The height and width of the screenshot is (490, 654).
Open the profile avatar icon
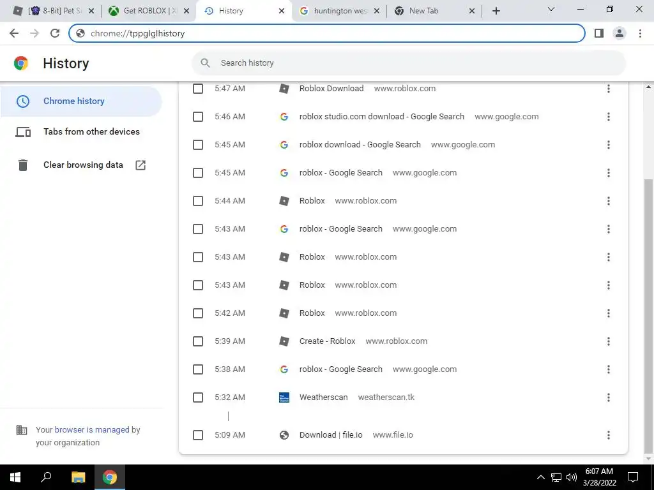pyautogui.click(x=620, y=33)
